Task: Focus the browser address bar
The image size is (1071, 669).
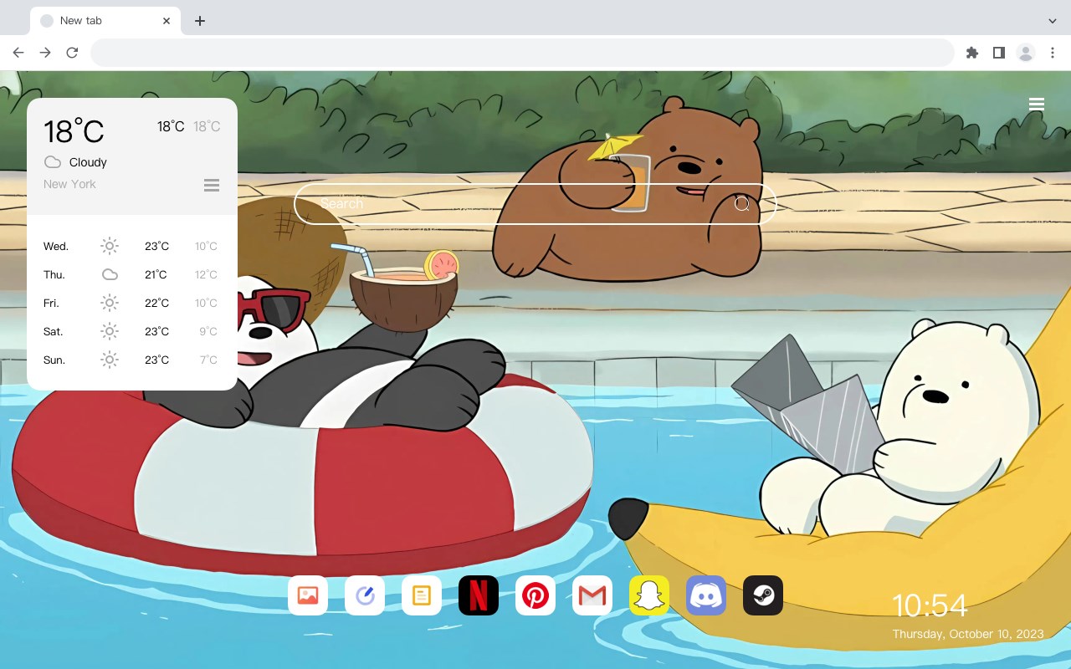Action: [522, 53]
